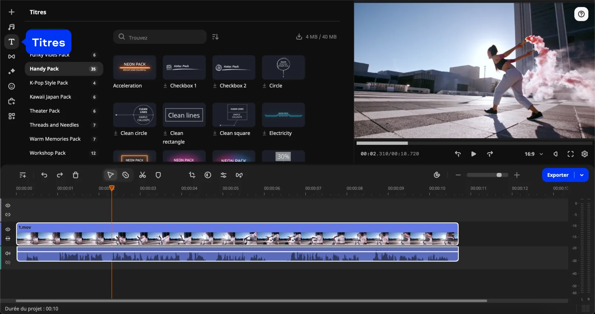Image resolution: width=595 pixels, height=314 pixels.
Task: Open the transitions sidebar icon
Action: tap(11, 57)
